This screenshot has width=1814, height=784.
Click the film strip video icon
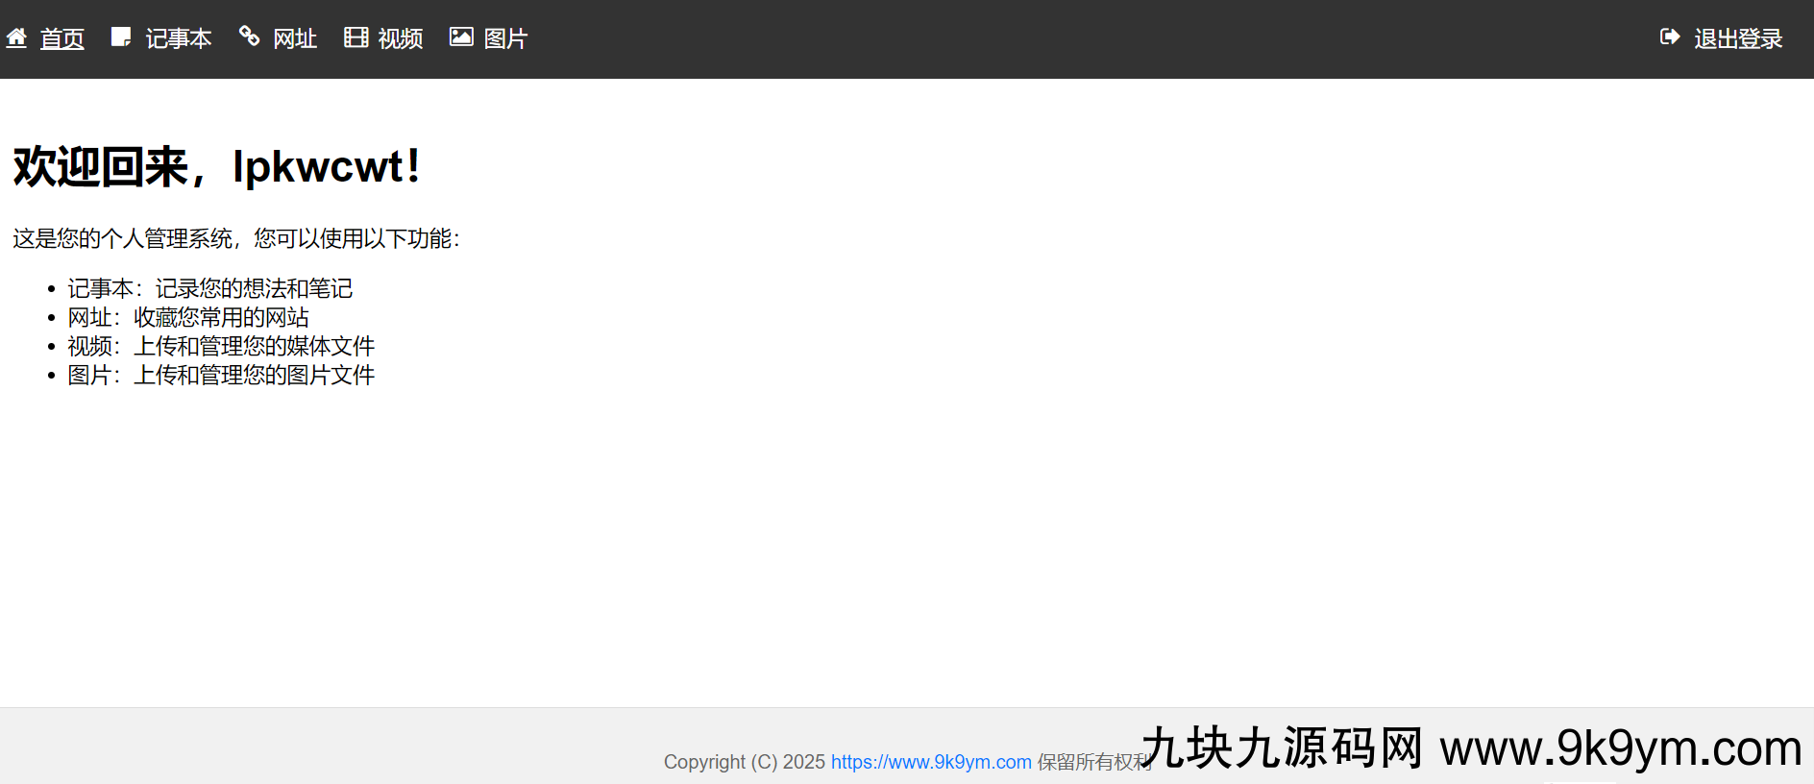pyautogui.click(x=355, y=37)
